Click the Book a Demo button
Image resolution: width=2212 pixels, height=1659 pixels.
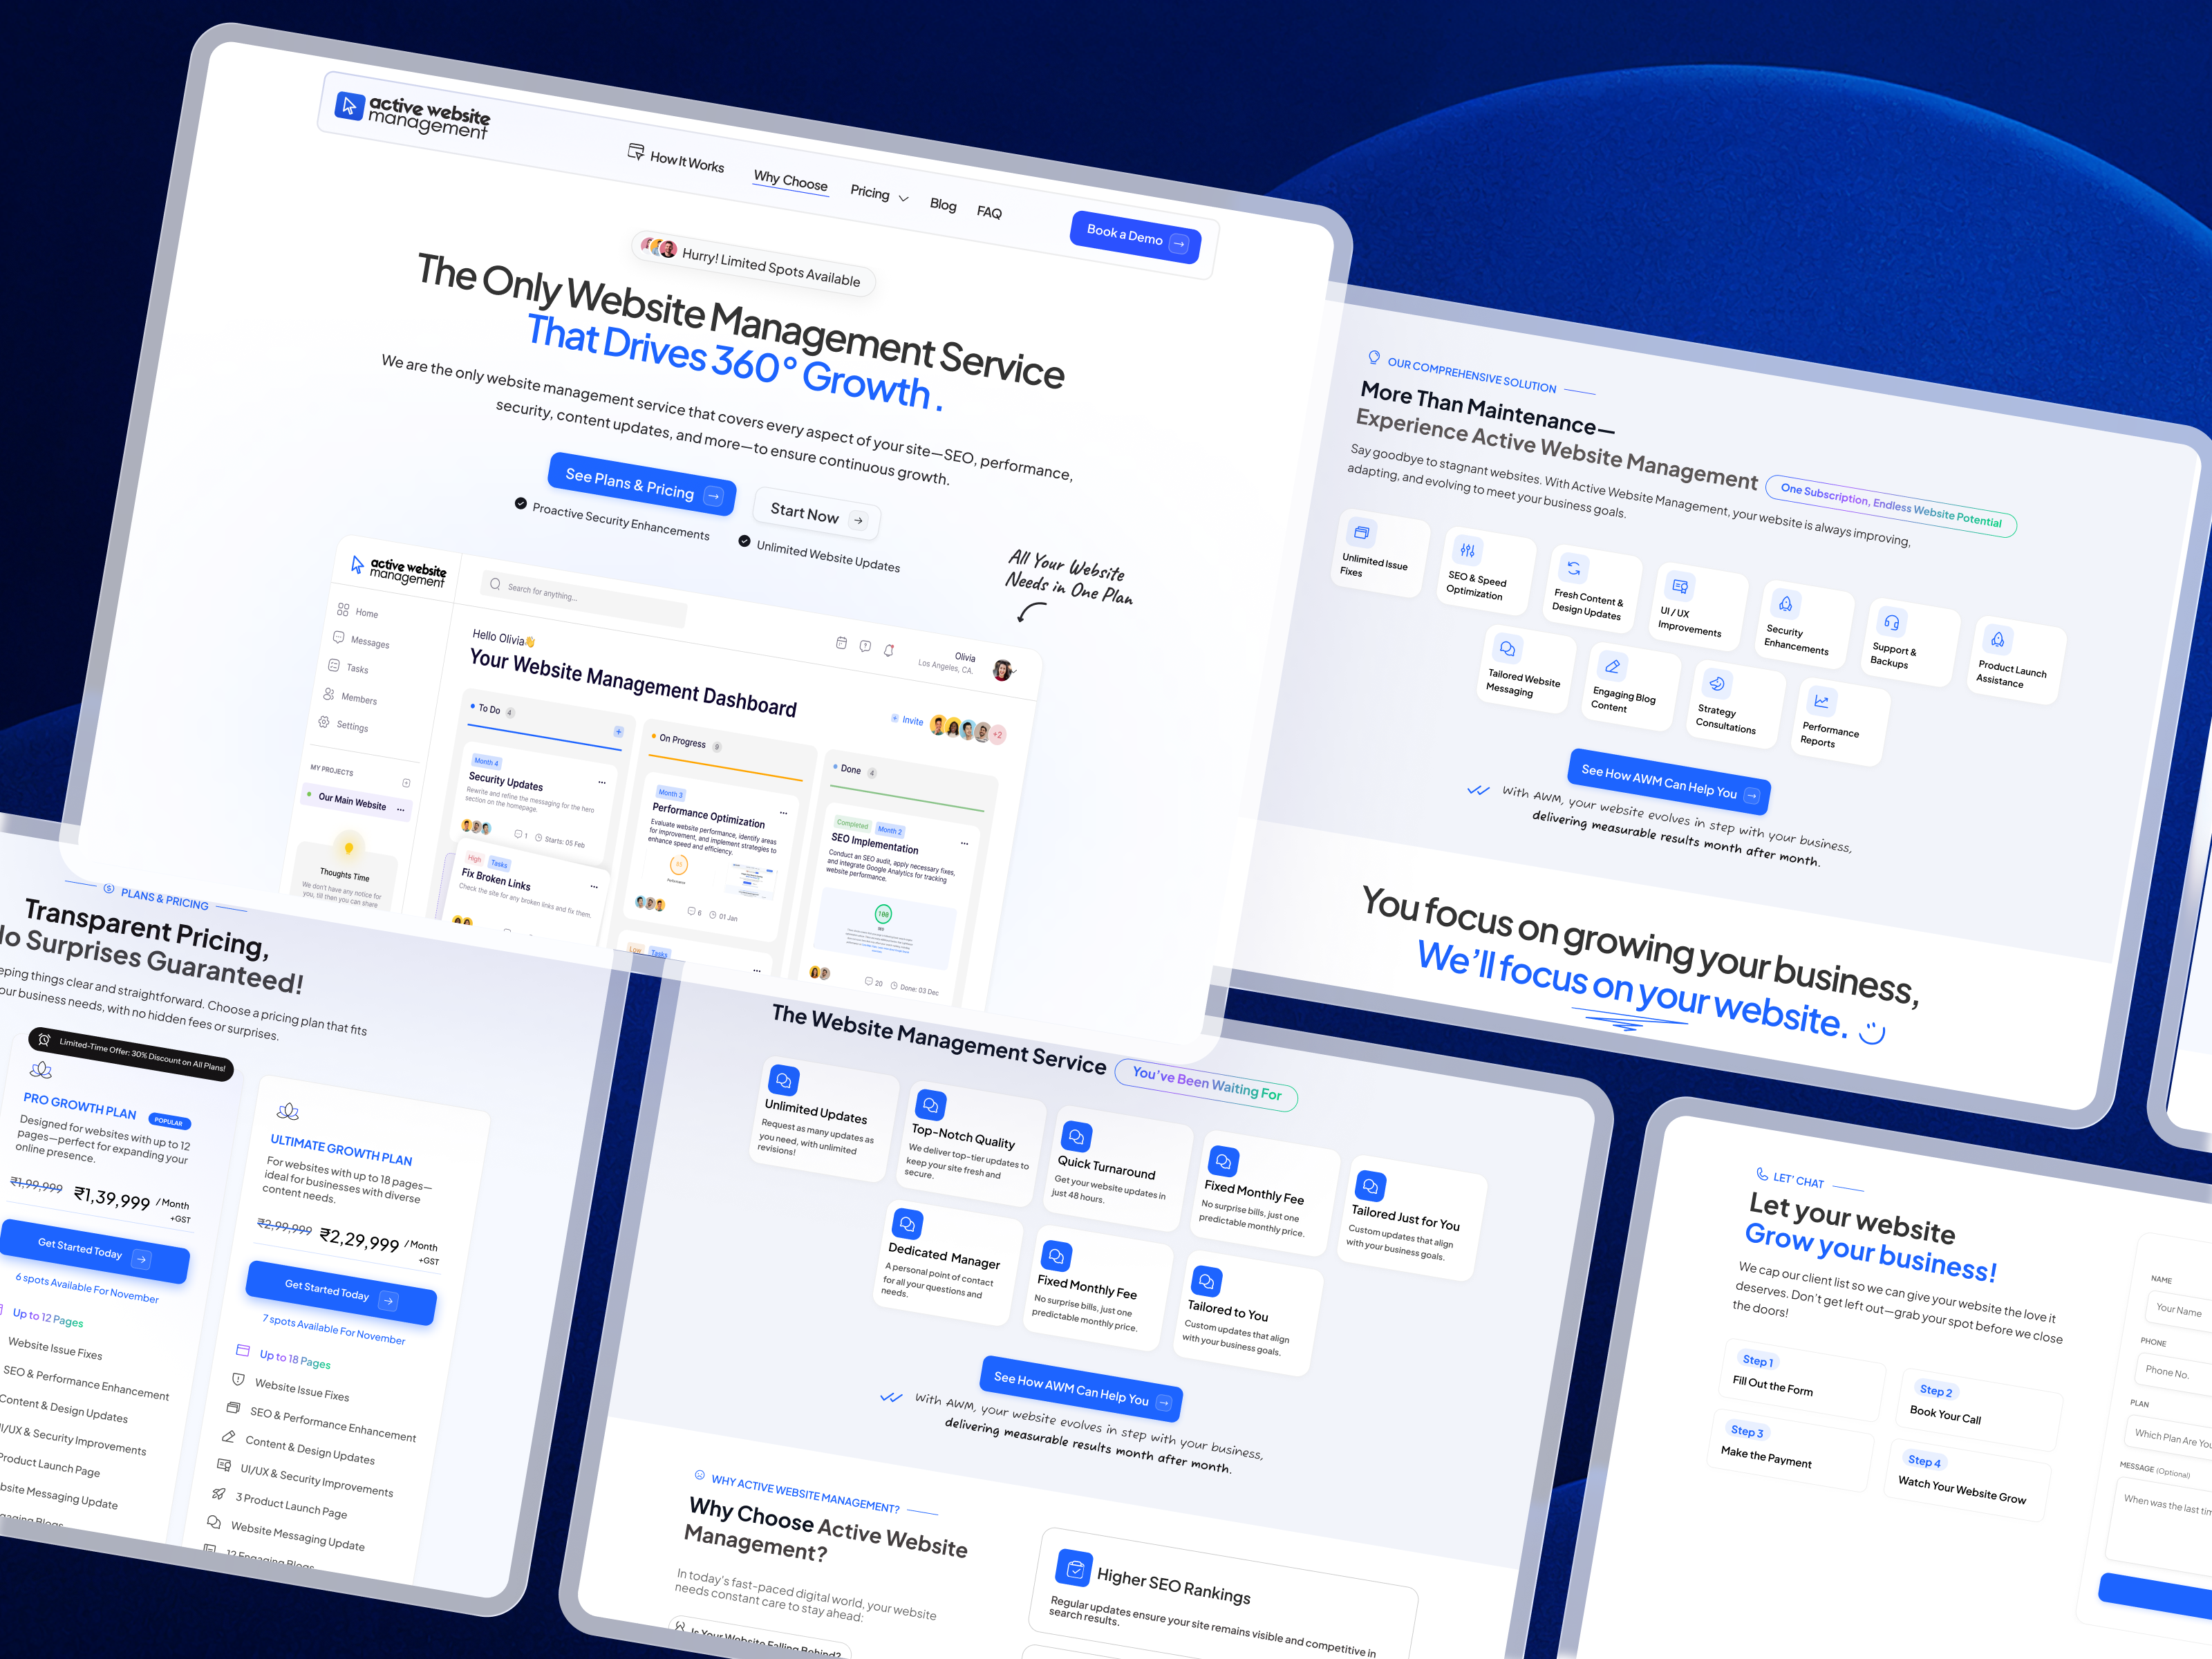click(x=1136, y=237)
